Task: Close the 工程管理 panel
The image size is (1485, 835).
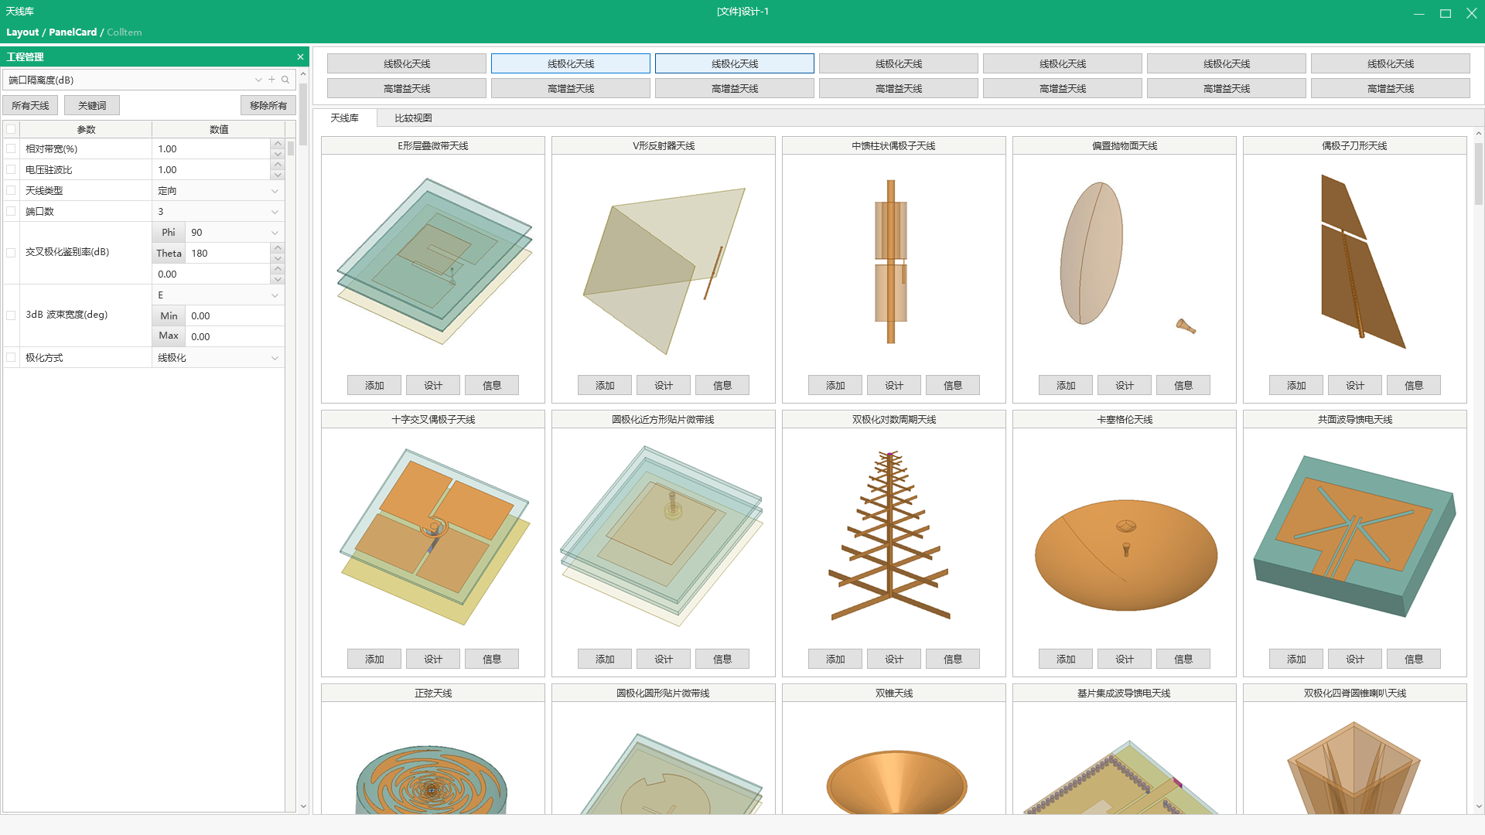Action: [x=300, y=57]
